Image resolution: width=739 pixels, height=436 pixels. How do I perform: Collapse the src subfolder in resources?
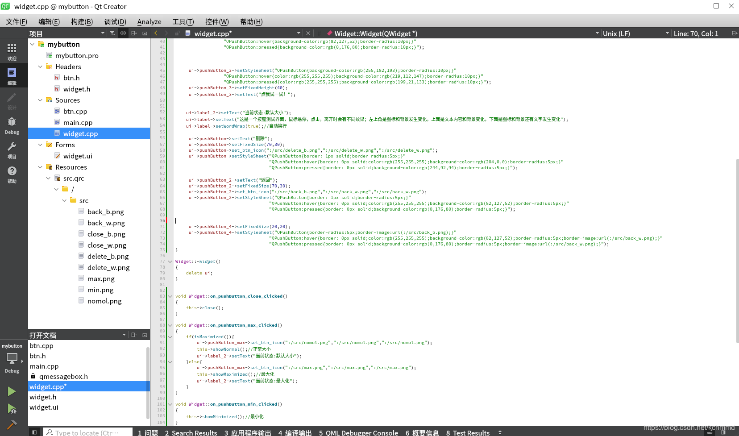click(64, 200)
